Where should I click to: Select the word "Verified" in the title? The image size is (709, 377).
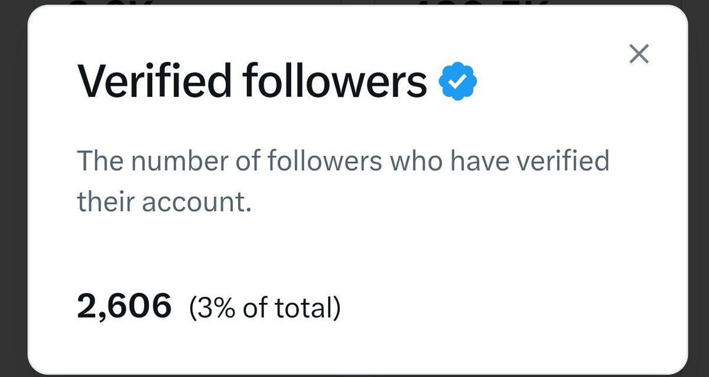point(154,82)
